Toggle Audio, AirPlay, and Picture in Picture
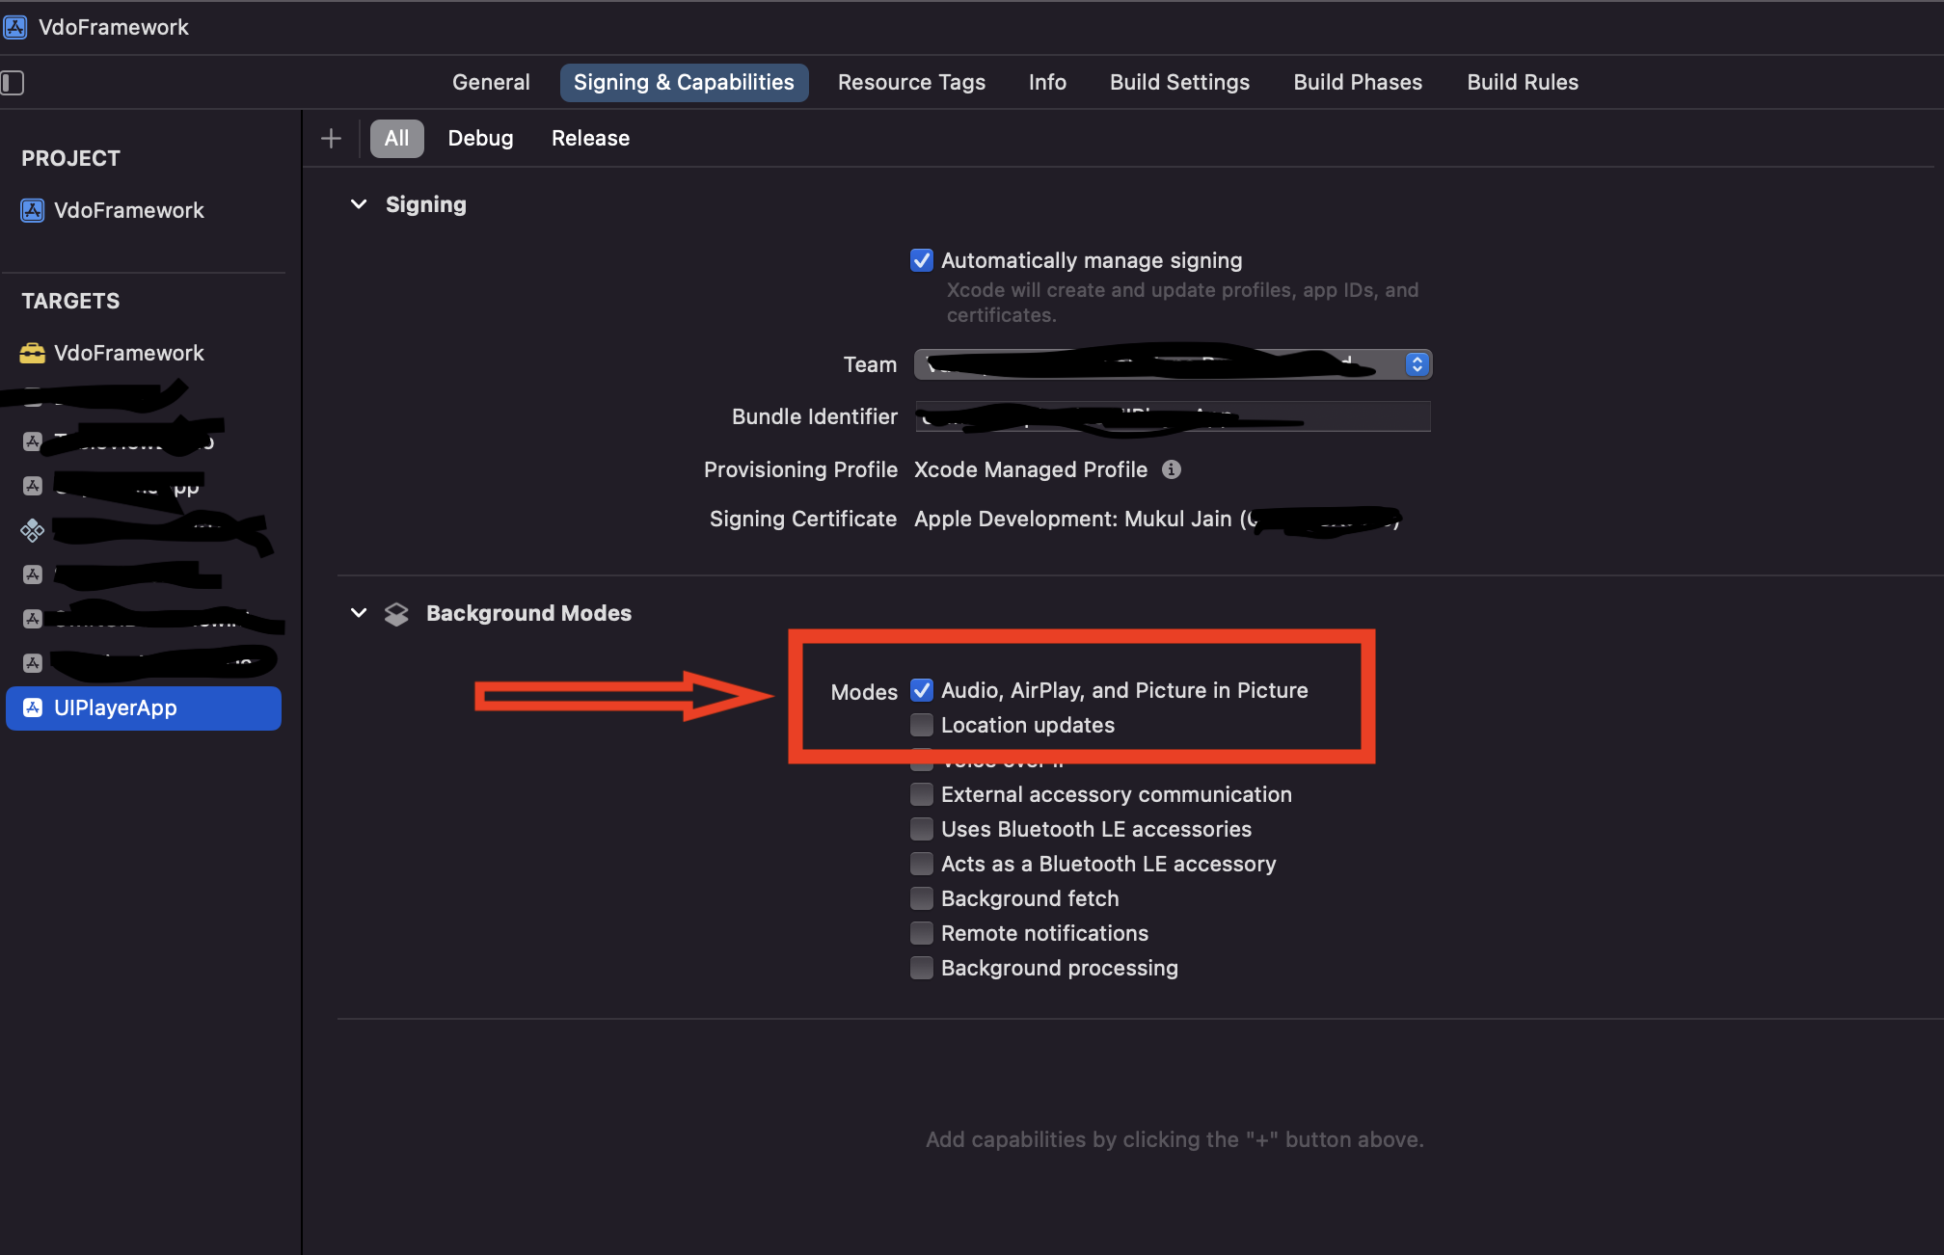Viewport: 1944px width, 1255px height. pos(922,690)
